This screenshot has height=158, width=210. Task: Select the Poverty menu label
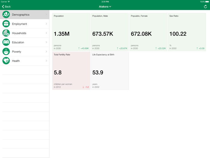[x=16, y=52]
